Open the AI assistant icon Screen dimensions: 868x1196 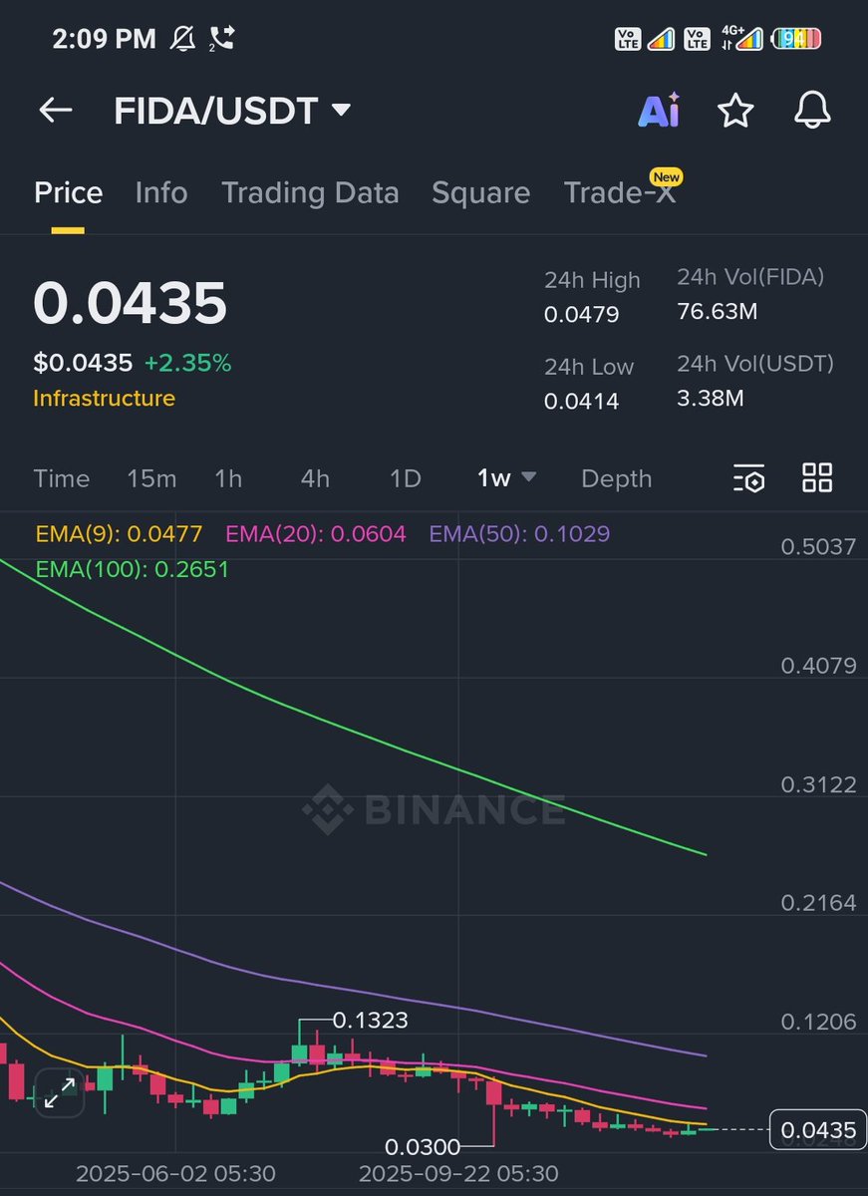659,110
